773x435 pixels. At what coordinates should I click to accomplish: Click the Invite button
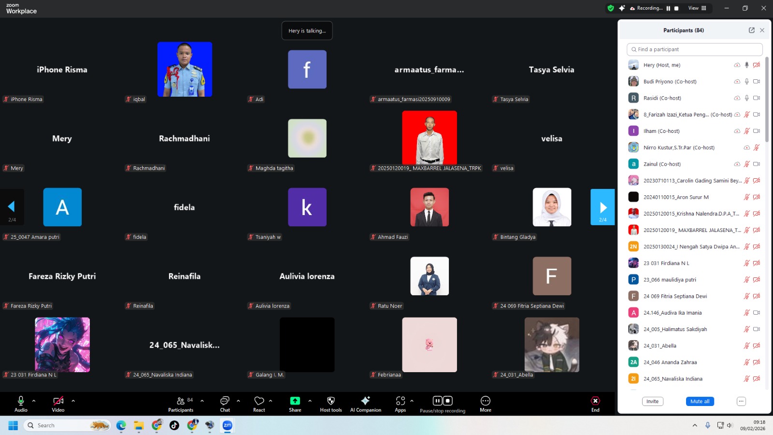click(x=652, y=401)
